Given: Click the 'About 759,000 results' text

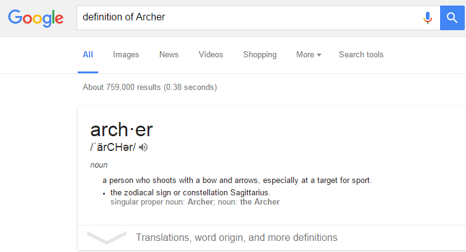Looking at the screenshot, I should (x=149, y=87).
